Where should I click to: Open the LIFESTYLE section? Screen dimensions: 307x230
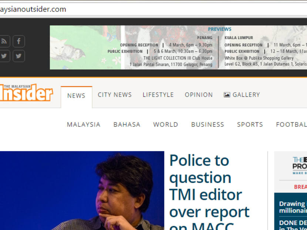click(x=158, y=95)
